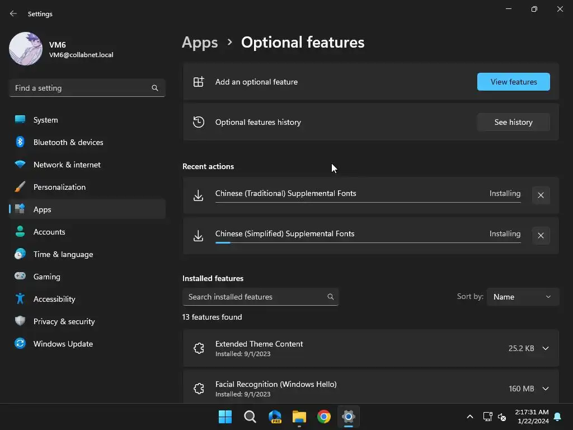Open Windows Update settings

click(63, 344)
